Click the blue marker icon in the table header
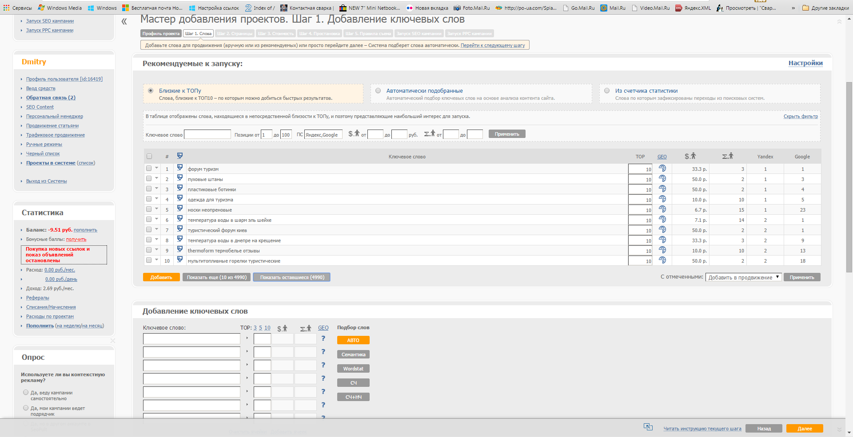Viewport: 853px width, 437px height. (180, 156)
